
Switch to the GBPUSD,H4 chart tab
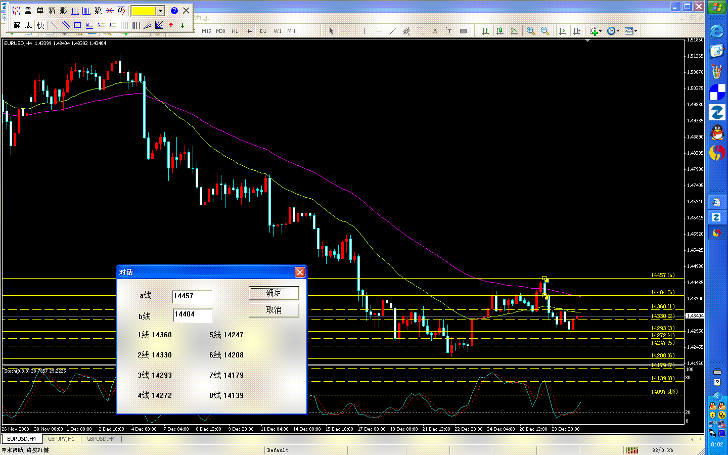click(x=101, y=439)
